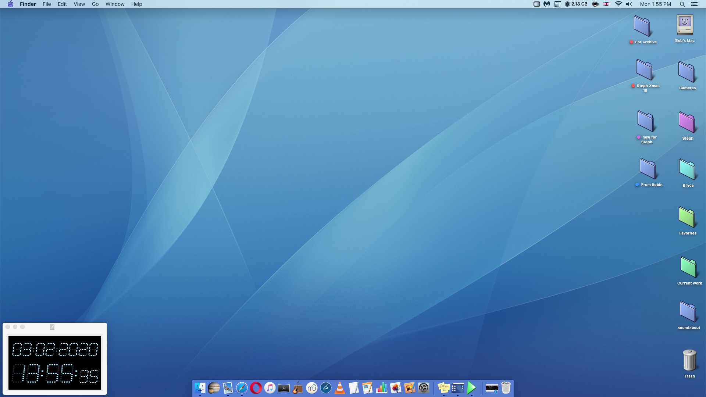
Task: Open the Mail stamp icon in the Dock
Action: (x=228, y=388)
